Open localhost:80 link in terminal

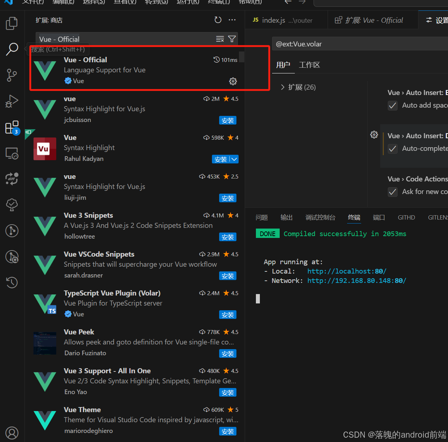(347, 271)
